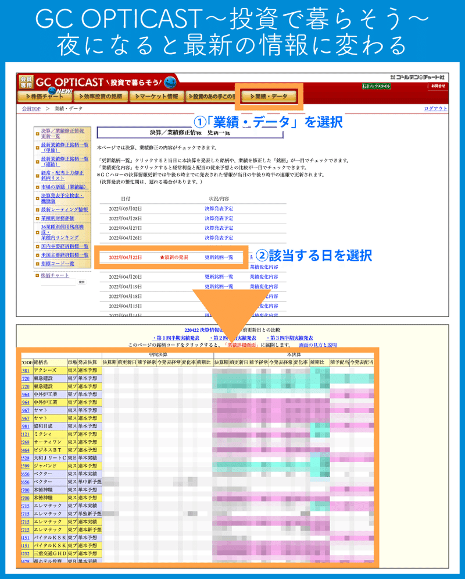Viewport: 465px width, 579px height.
Task: Click the small 検索 search button
Action: click(81, 282)
